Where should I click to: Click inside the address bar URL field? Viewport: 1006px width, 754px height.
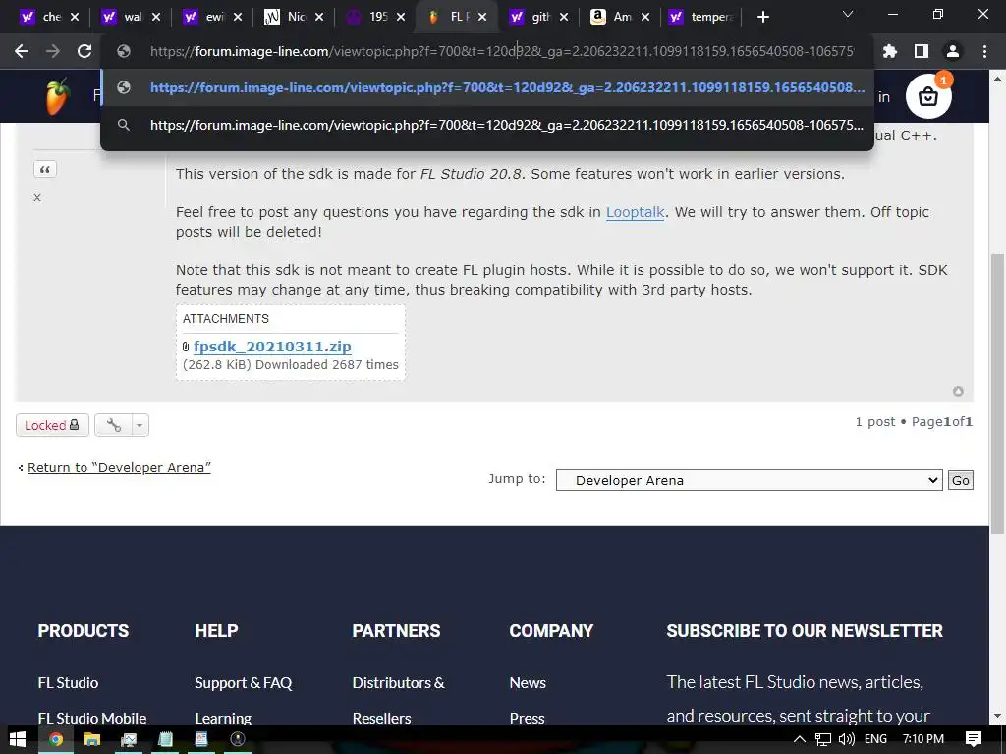pos(500,51)
